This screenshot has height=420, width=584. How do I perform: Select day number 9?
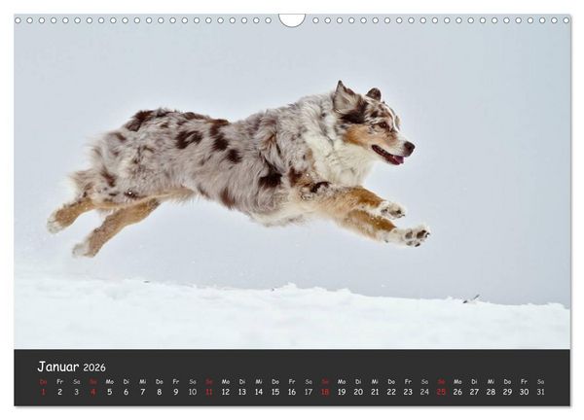point(176,392)
